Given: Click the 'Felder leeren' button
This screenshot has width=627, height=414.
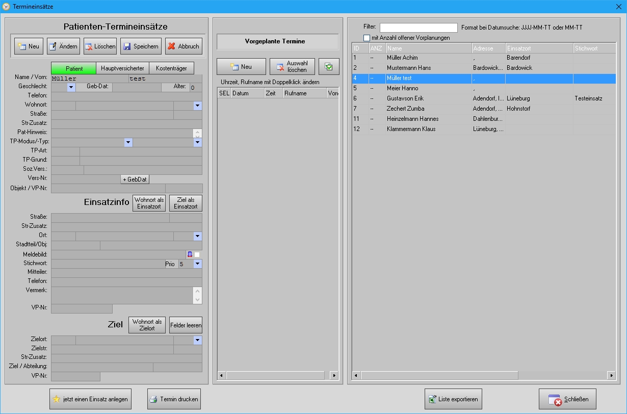Looking at the screenshot, I should pos(186,325).
